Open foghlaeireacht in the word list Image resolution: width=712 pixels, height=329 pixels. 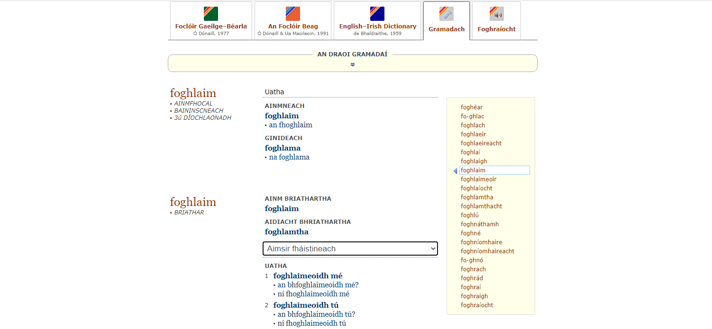(x=481, y=143)
